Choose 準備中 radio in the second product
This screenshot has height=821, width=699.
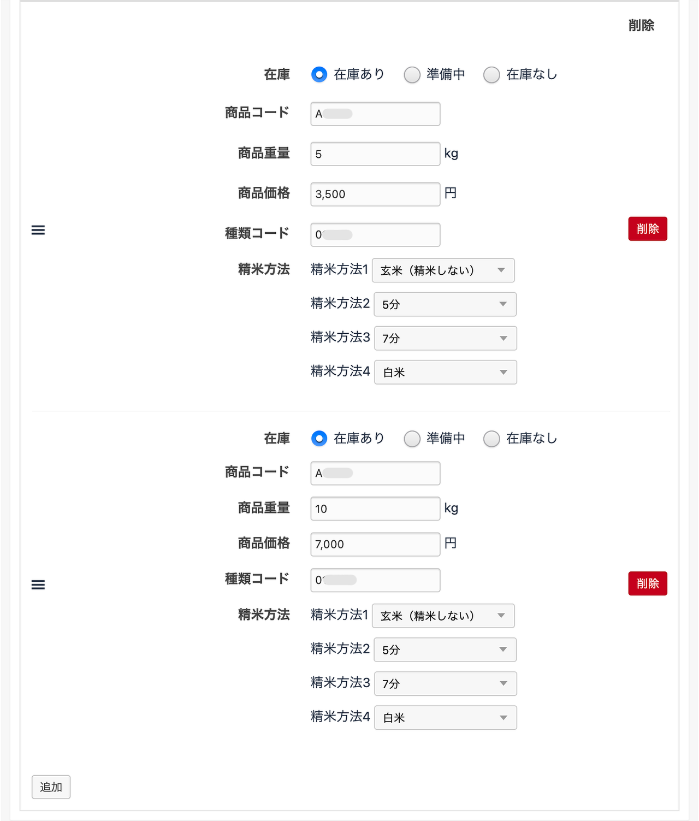[x=412, y=439]
